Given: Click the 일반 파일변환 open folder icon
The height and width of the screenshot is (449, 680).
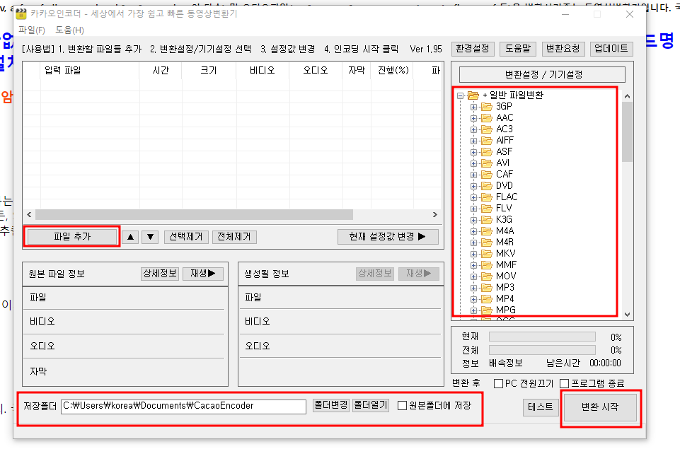Looking at the screenshot, I should [x=473, y=95].
